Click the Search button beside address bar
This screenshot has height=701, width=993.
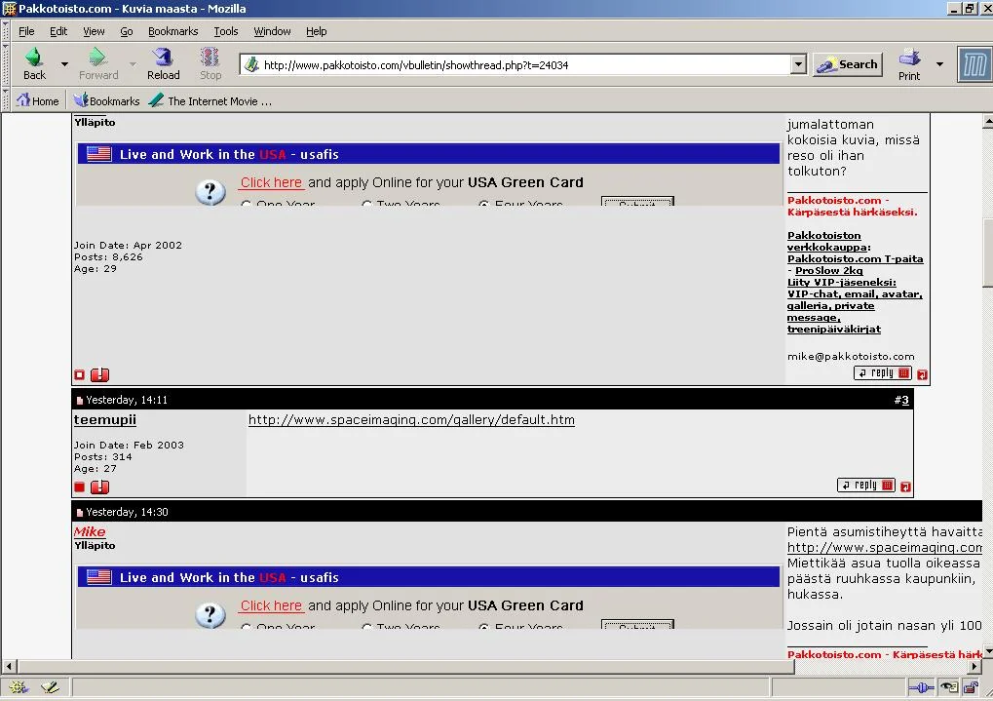(847, 64)
